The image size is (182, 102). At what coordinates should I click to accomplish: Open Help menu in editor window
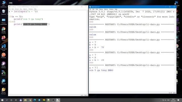click(x=35, y=9)
